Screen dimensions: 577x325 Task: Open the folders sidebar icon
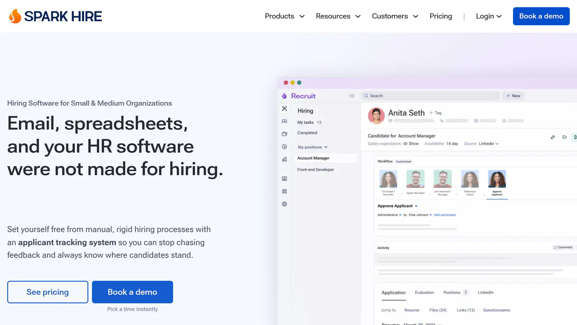[284, 134]
